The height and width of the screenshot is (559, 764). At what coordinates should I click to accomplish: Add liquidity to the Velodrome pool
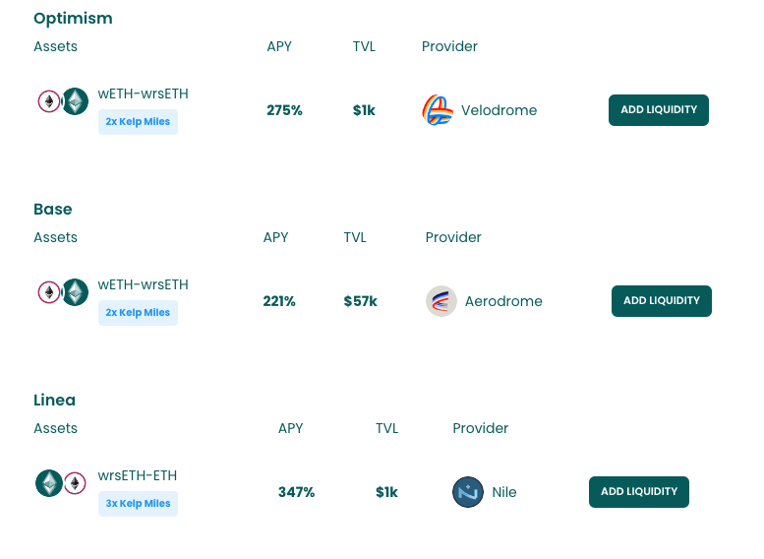(658, 110)
